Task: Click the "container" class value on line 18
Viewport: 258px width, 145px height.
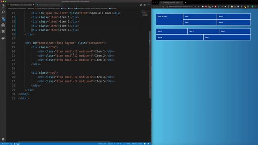Action: (x=97, y=43)
